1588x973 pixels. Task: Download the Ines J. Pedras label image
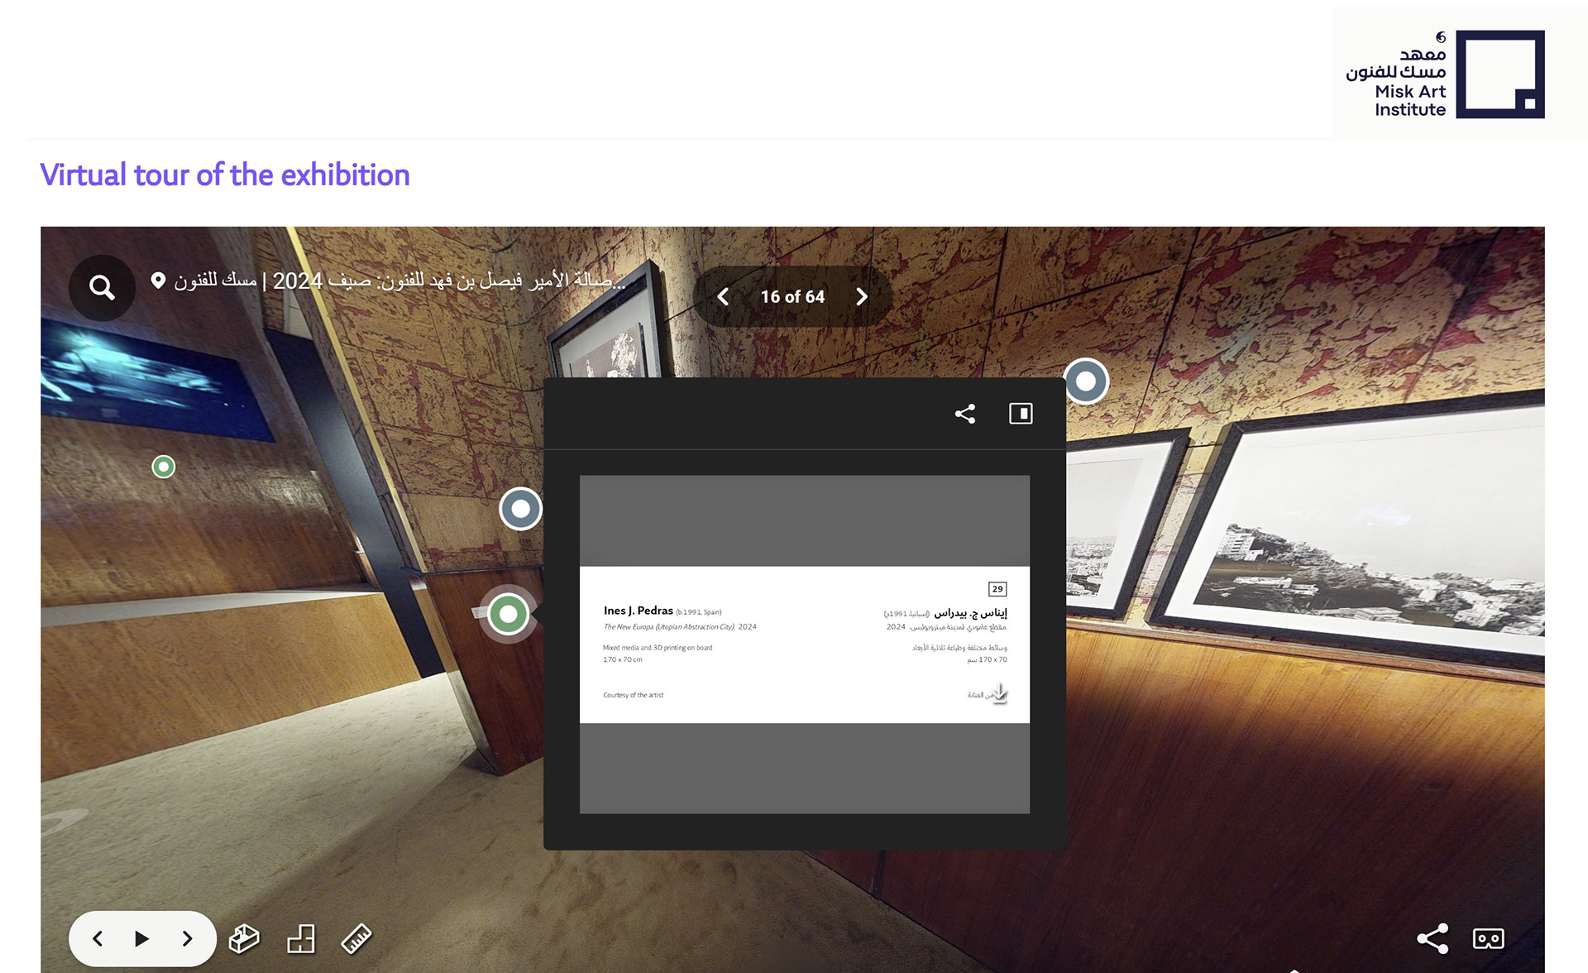pos(1000,693)
